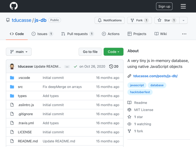Open the tducasse commit author link
Screen dimensions: 196x147
[x=25, y=66]
